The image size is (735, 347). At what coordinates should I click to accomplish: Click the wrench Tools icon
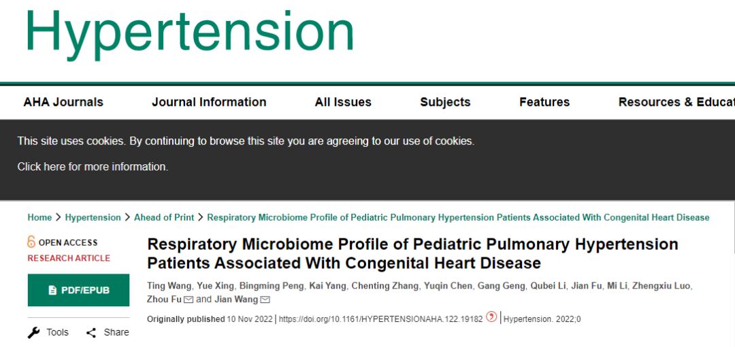pyautogui.click(x=33, y=332)
